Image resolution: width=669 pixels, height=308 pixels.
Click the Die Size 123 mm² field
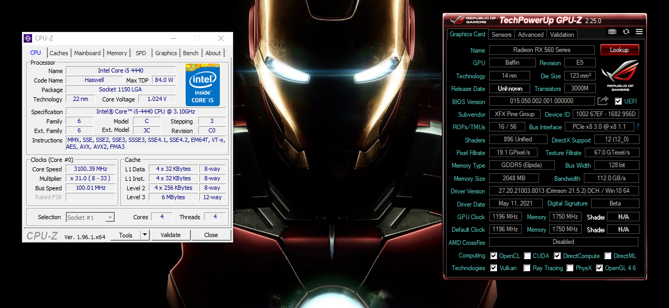click(580, 76)
